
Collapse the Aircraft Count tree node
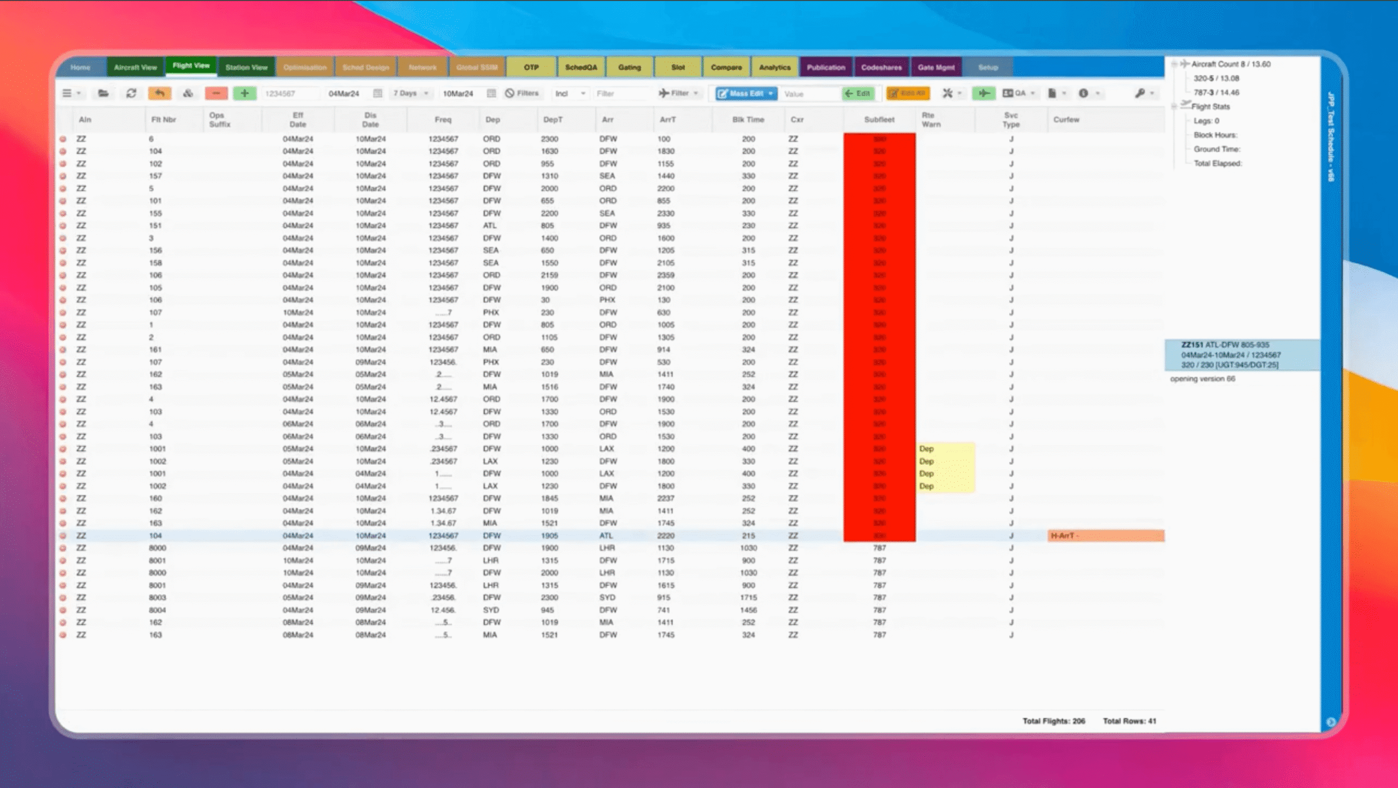click(x=1175, y=64)
